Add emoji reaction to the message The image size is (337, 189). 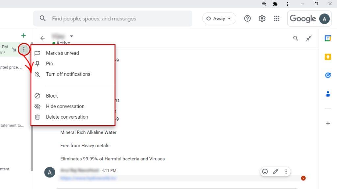pyautogui.click(x=265, y=172)
